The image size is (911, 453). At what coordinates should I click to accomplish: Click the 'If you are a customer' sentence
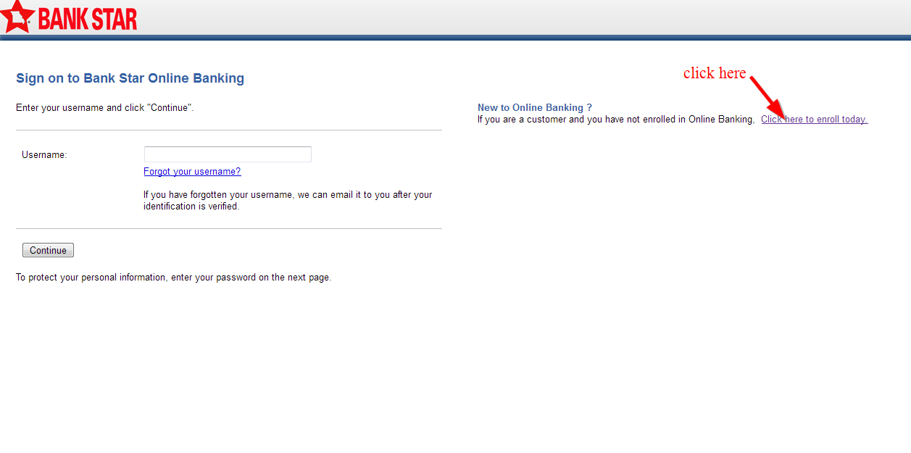point(616,120)
